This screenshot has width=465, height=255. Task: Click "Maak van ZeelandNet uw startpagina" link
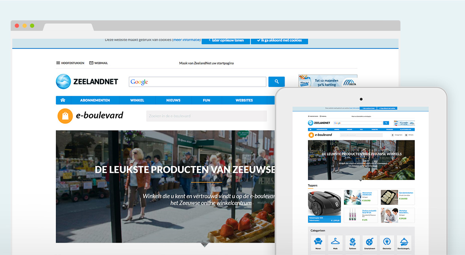click(x=207, y=63)
